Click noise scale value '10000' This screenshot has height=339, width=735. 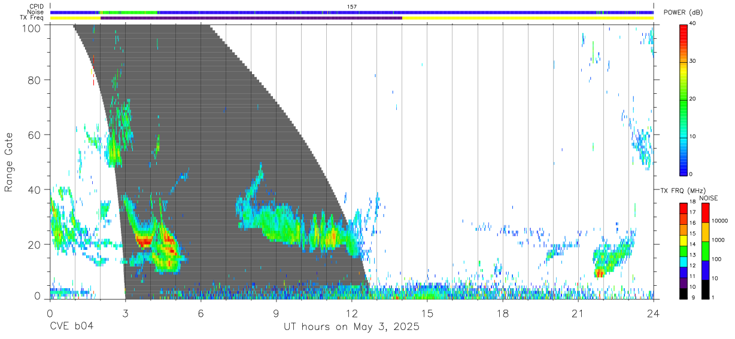coord(721,221)
